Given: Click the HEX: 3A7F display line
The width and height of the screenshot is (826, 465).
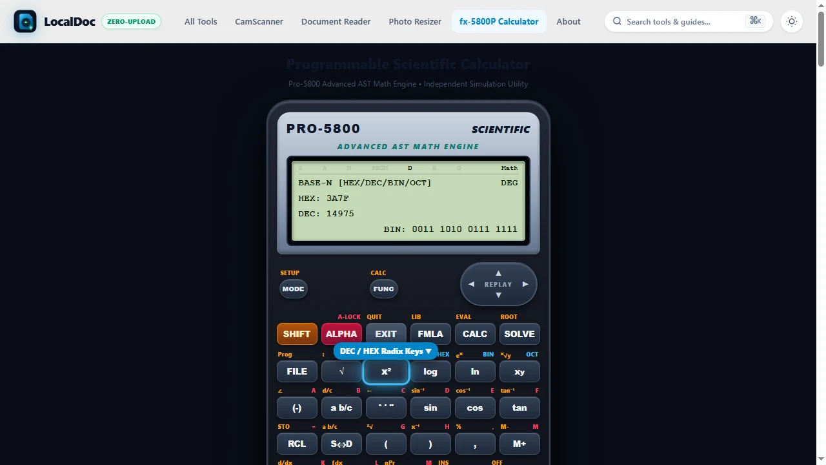Looking at the screenshot, I should [325, 198].
